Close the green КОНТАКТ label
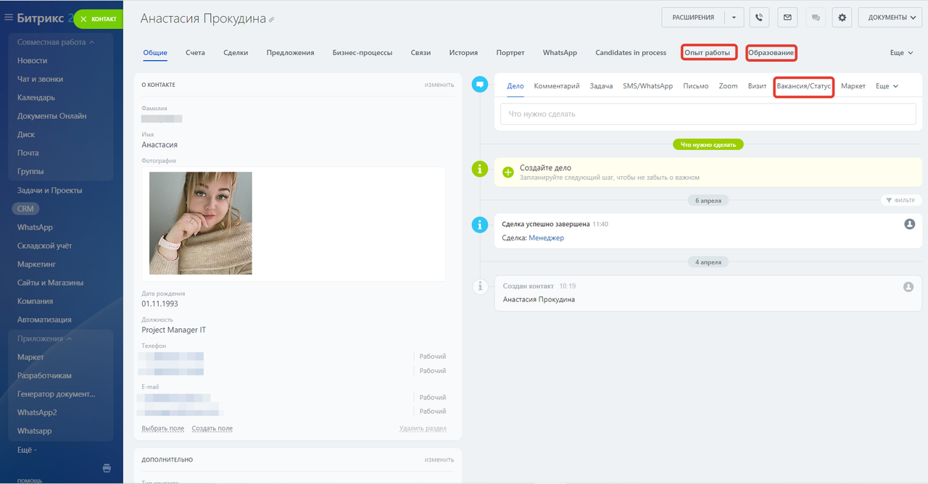Image resolution: width=928 pixels, height=484 pixels. pyautogui.click(x=83, y=19)
